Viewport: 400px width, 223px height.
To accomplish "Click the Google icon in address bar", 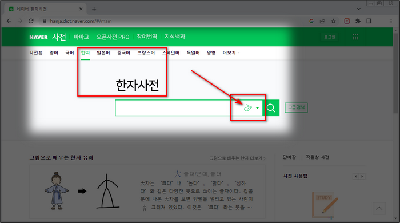I will [311, 21].
